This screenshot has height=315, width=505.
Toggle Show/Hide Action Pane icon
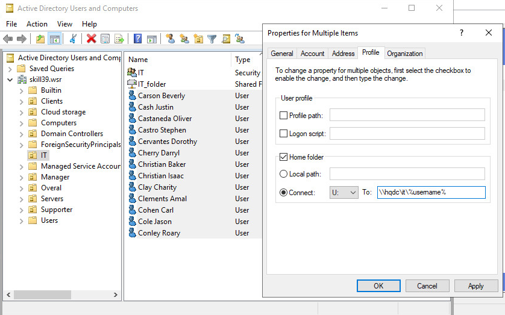click(152, 39)
